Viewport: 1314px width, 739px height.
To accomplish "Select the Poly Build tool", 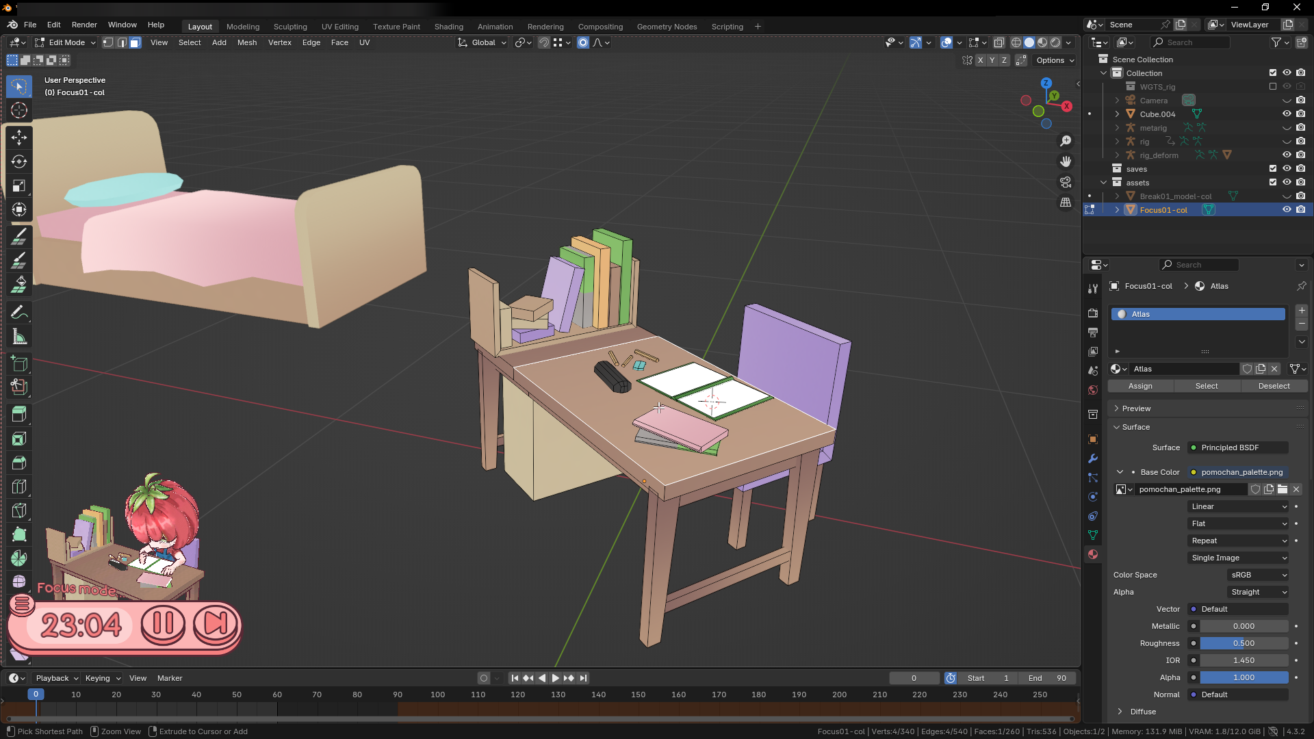I will [x=19, y=534].
